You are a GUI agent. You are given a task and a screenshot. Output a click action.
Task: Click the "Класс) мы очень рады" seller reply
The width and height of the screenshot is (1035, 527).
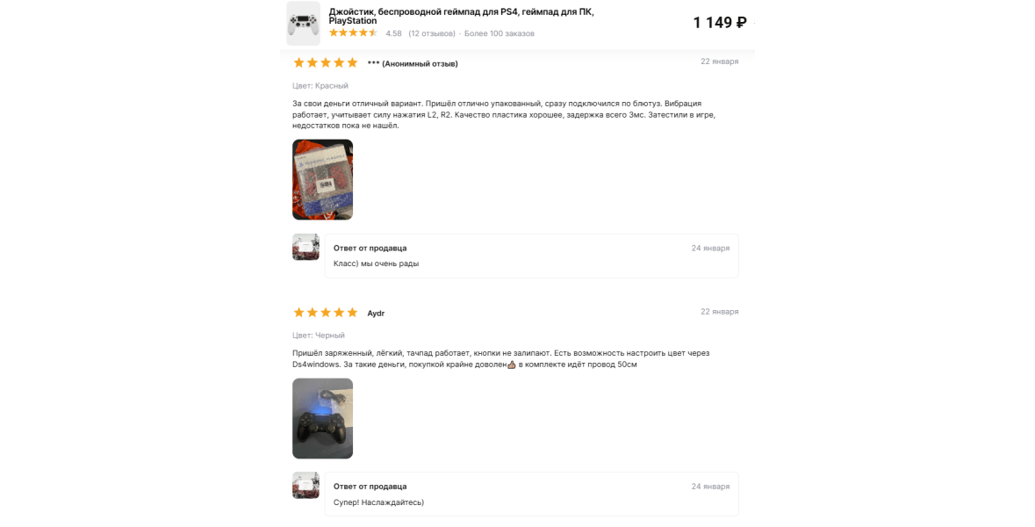[x=377, y=263]
